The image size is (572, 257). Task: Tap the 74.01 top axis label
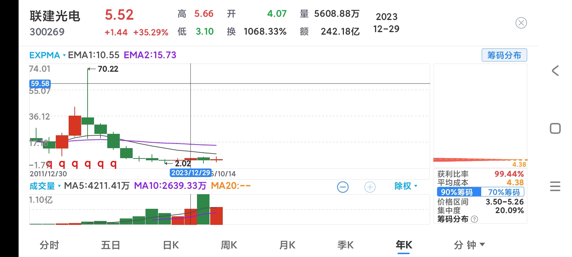tap(40, 69)
